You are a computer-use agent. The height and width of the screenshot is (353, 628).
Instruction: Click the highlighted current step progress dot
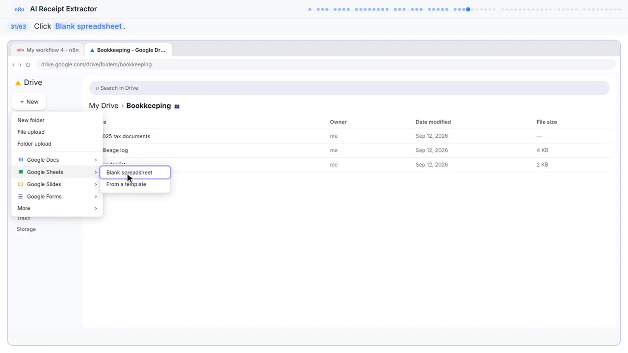coord(468,9)
